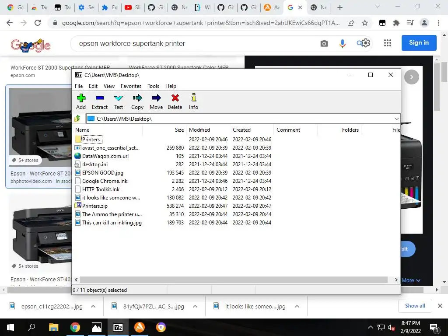This screenshot has width=448, height=336.
Task: Open the Favorites menu
Action: (x=131, y=86)
